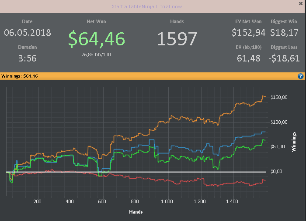Image resolution: width=306 pixels, height=221 pixels.
Task: Click the Biggest Win value $18,17
Action: tap(284, 33)
